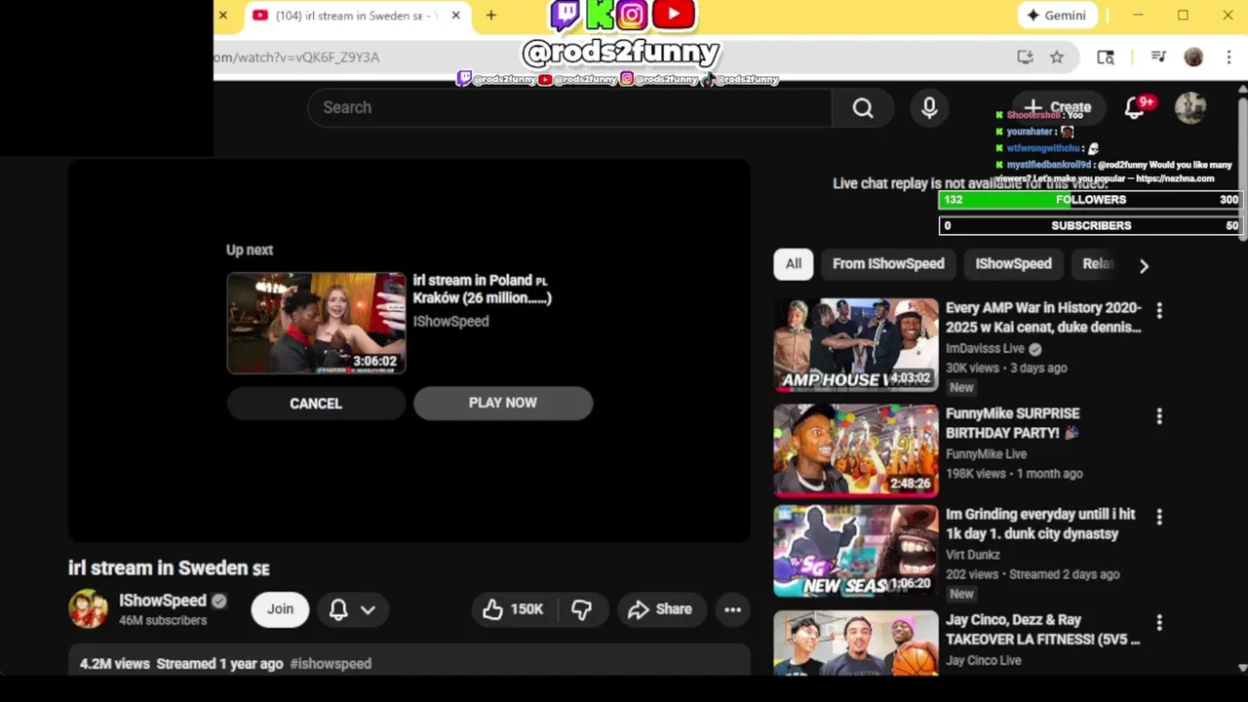The image size is (1248, 702).
Task: Open Every AMP War in History thumbnail
Action: point(856,345)
